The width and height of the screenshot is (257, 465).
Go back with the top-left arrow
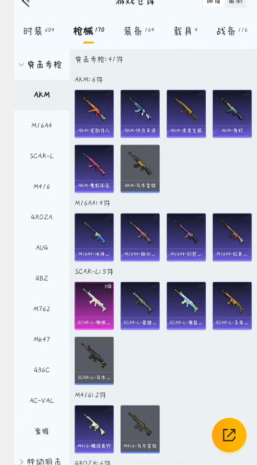(x=26, y=3)
